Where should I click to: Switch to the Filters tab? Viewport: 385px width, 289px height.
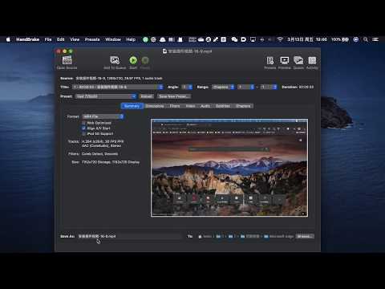(x=175, y=106)
